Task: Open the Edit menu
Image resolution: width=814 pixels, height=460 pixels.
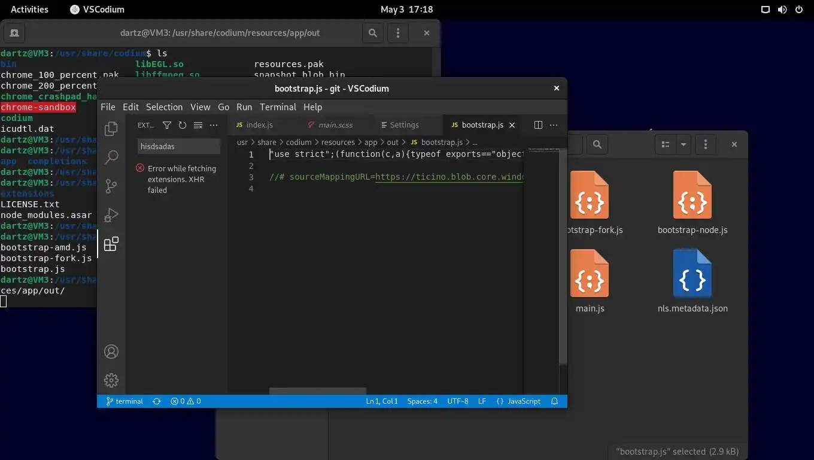Action: click(x=130, y=107)
